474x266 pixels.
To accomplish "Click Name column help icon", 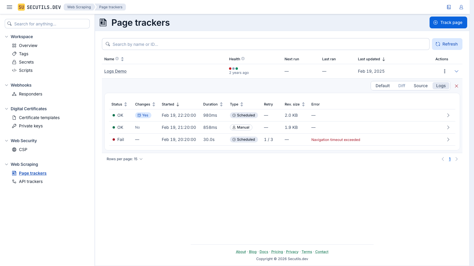I will pyautogui.click(x=117, y=59).
